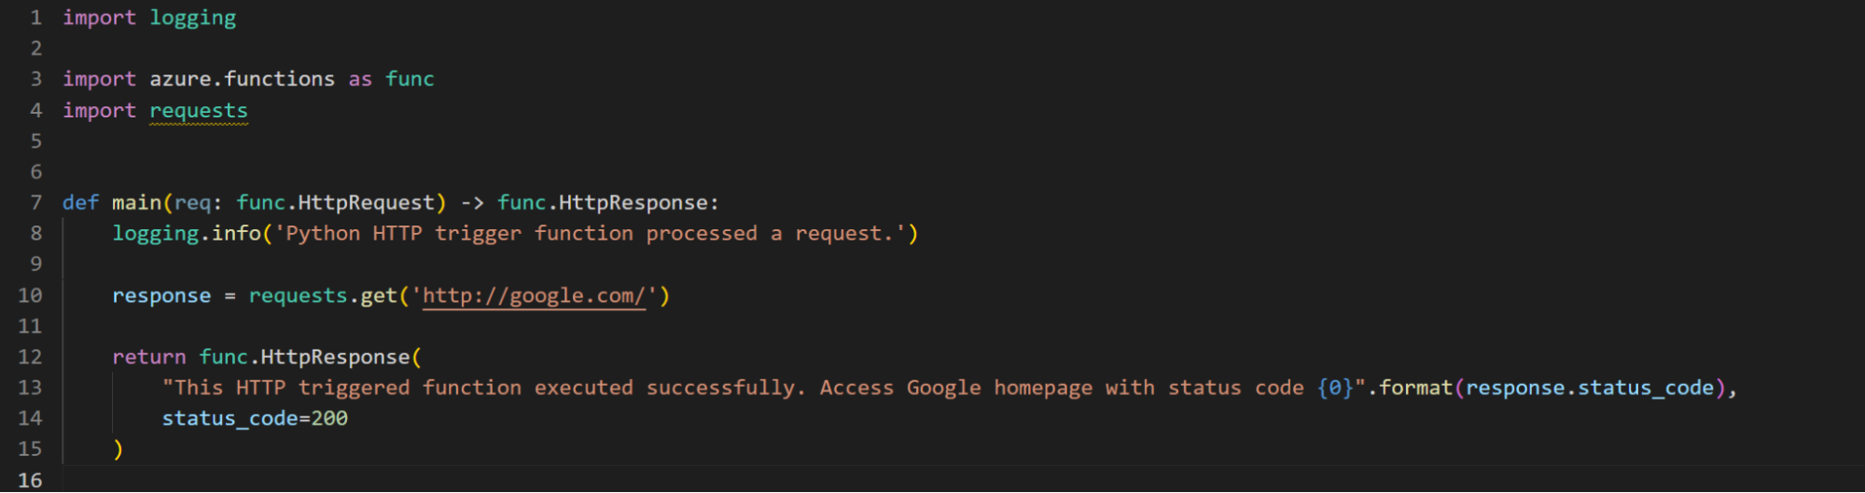Click the format method on line 13
Image resolution: width=1865 pixels, height=493 pixels.
1415,388
